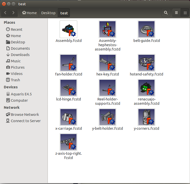Click the forward navigation arrow

coord(13,13)
